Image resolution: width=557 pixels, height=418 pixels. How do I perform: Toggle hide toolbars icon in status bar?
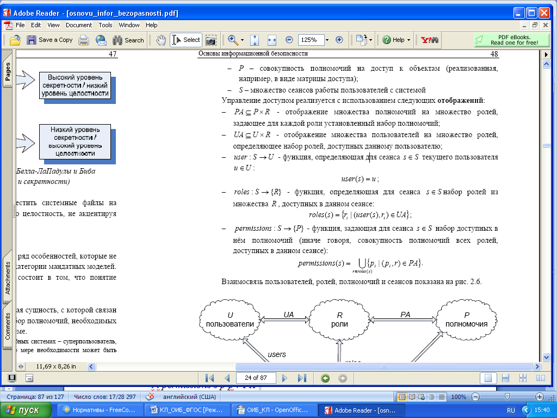coord(29,378)
